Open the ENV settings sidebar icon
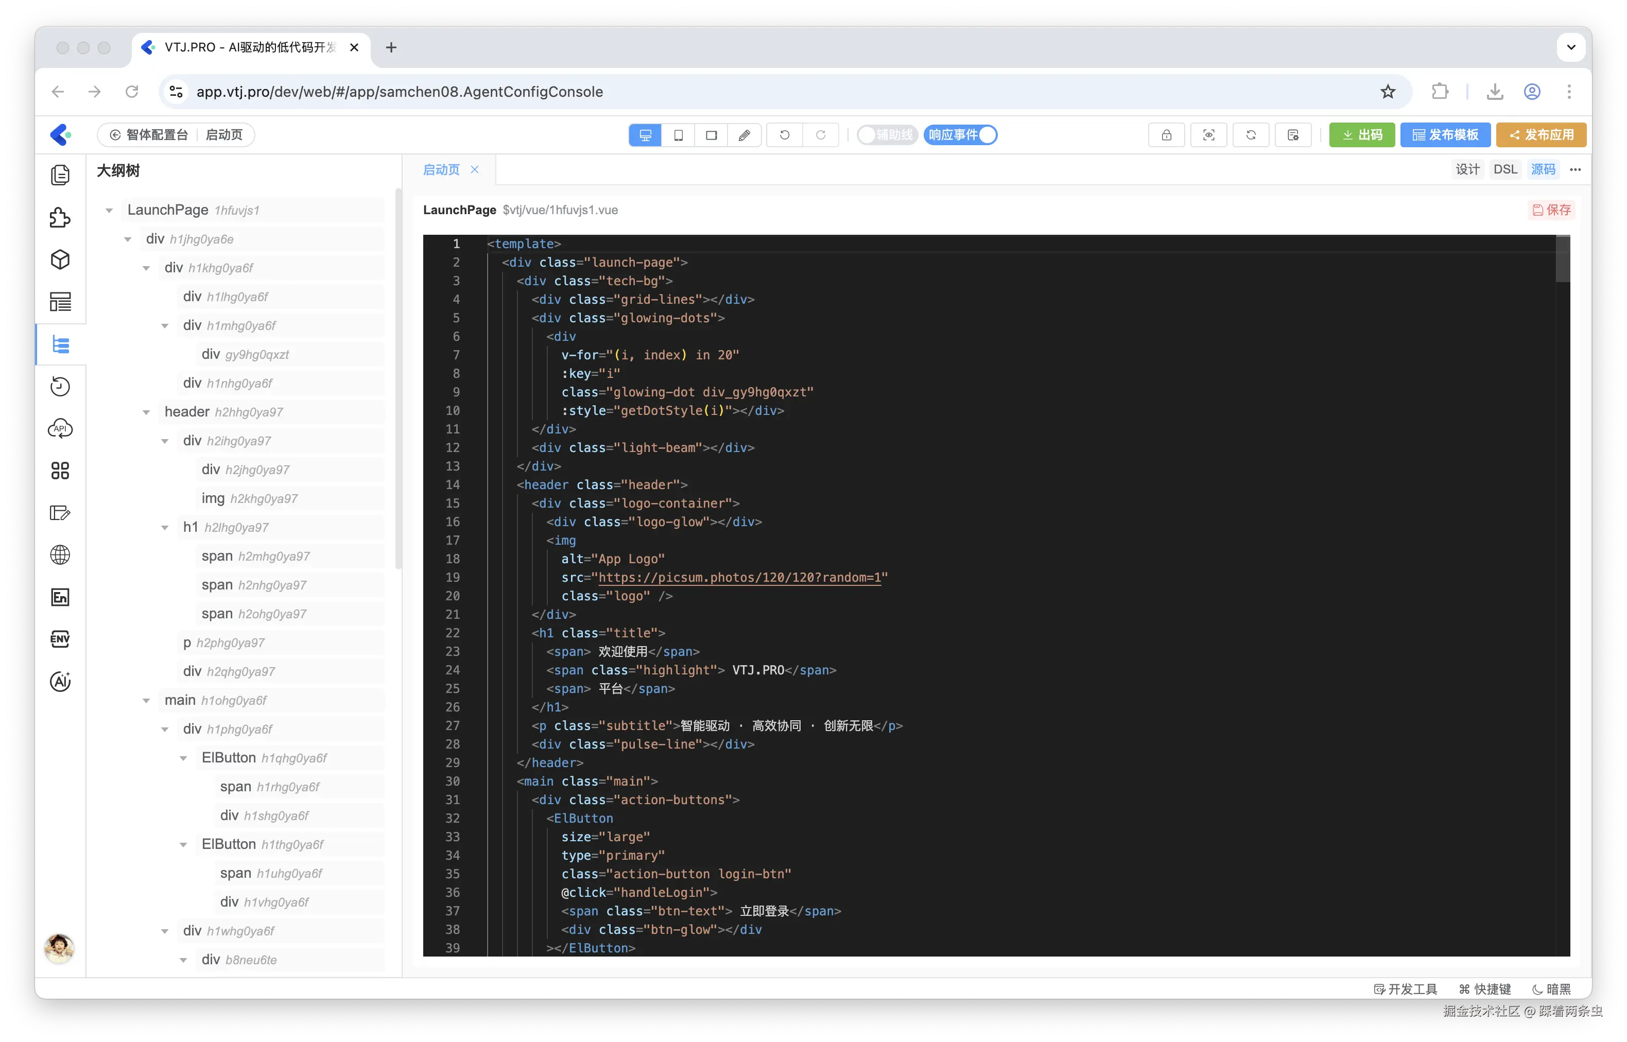The width and height of the screenshot is (1627, 1042). (60, 639)
